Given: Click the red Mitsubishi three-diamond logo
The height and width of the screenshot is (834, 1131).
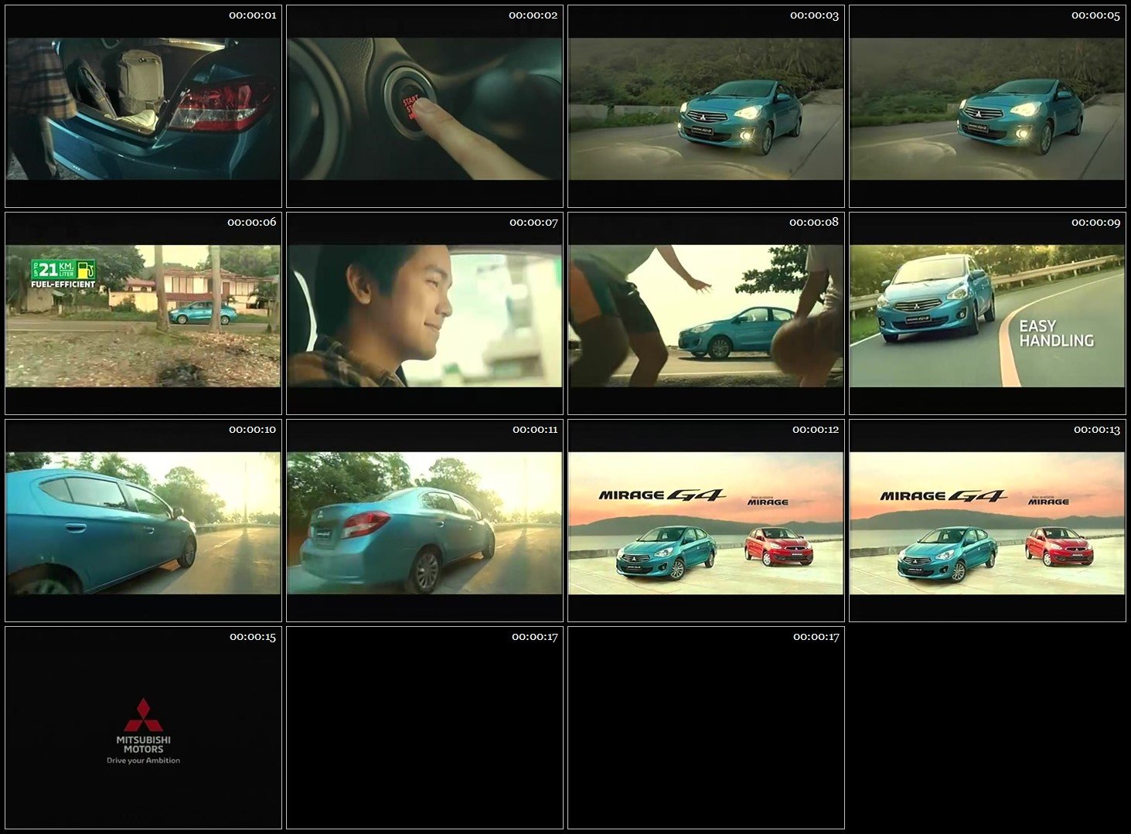Looking at the screenshot, I should (x=144, y=715).
